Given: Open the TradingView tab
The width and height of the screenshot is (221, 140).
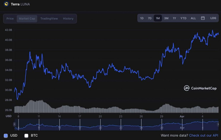Looking at the screenshot, I should pyautogui.click(x=49, y=19).
